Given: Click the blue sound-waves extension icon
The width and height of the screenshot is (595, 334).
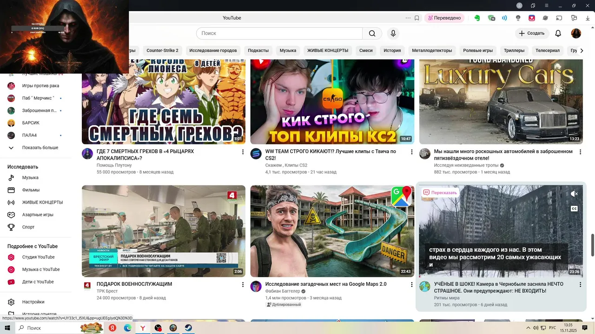Looking at the screenshot, I should click(504, 18).
